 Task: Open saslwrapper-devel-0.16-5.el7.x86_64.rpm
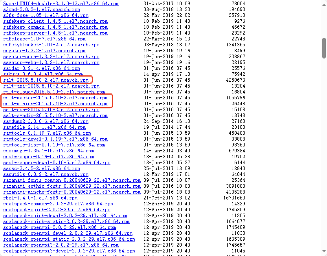[57, 163]
